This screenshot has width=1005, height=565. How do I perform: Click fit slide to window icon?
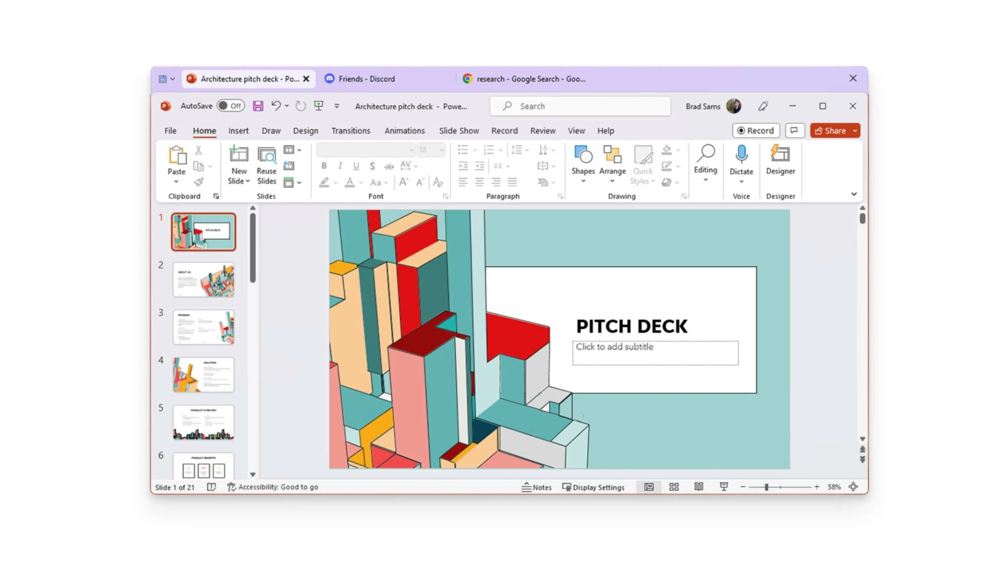pyautogui.click(x=853, y=487)
